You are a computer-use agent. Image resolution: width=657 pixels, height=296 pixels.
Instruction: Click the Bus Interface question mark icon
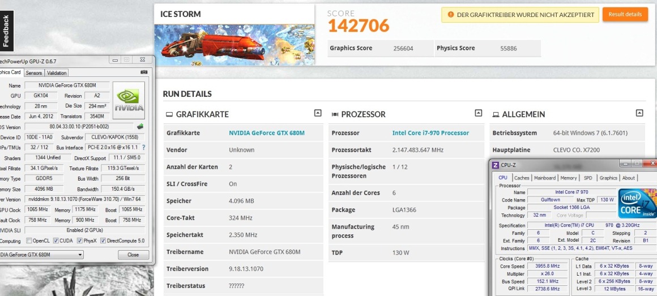pos(144,147)
